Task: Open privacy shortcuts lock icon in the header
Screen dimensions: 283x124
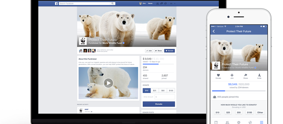Action: point(171,4)
